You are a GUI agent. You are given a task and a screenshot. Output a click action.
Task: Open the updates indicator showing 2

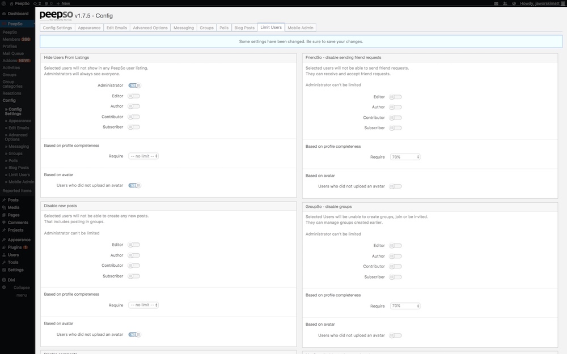[x=37, y=3]
